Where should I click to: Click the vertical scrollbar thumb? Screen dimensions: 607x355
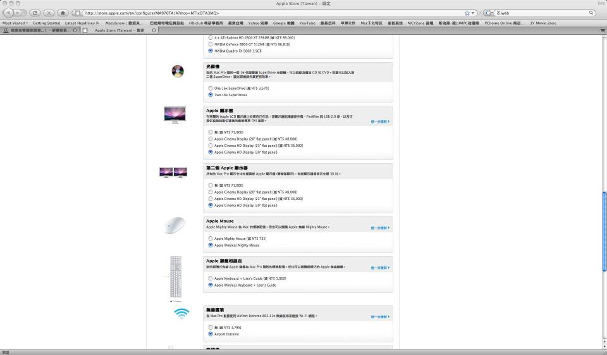604,232
